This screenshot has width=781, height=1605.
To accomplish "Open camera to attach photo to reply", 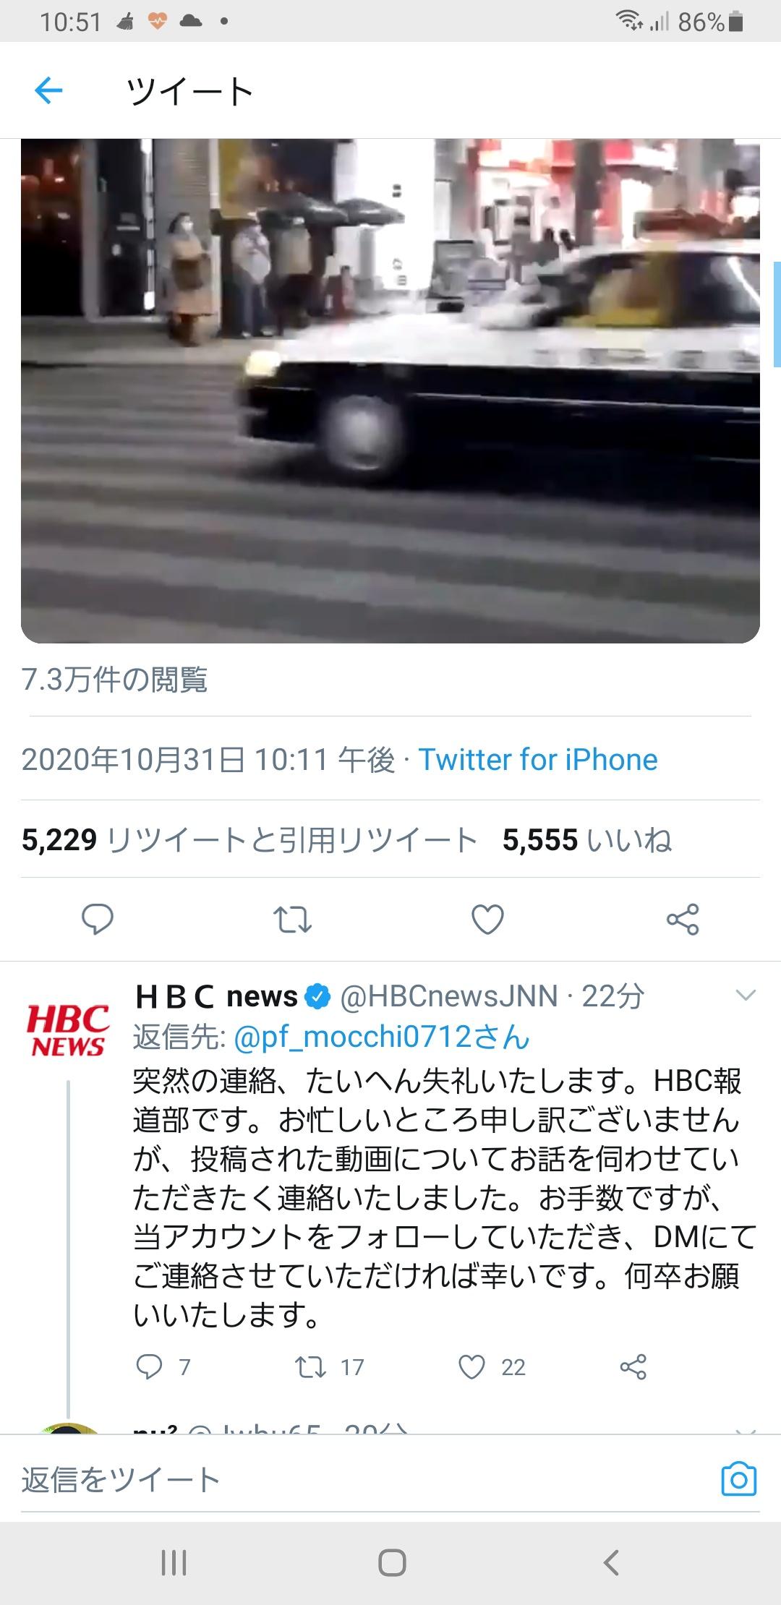I will pyautogui.click(x=739, y=1479).
